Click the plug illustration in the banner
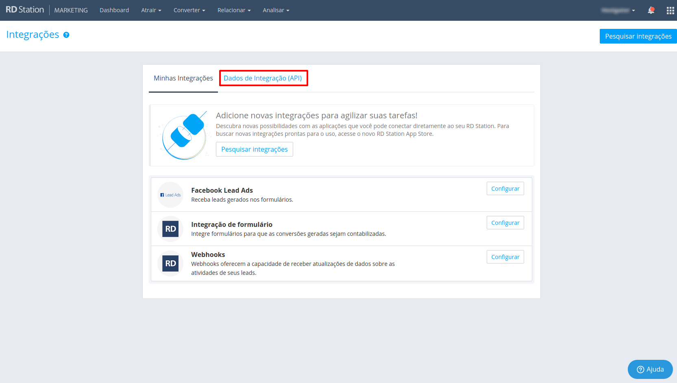 [x=185, y=136]
